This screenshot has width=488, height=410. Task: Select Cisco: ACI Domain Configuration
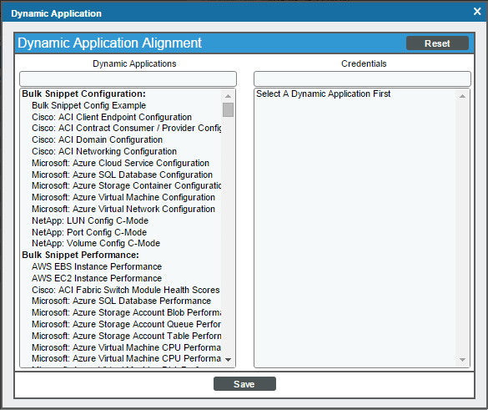tap(97, 139)
